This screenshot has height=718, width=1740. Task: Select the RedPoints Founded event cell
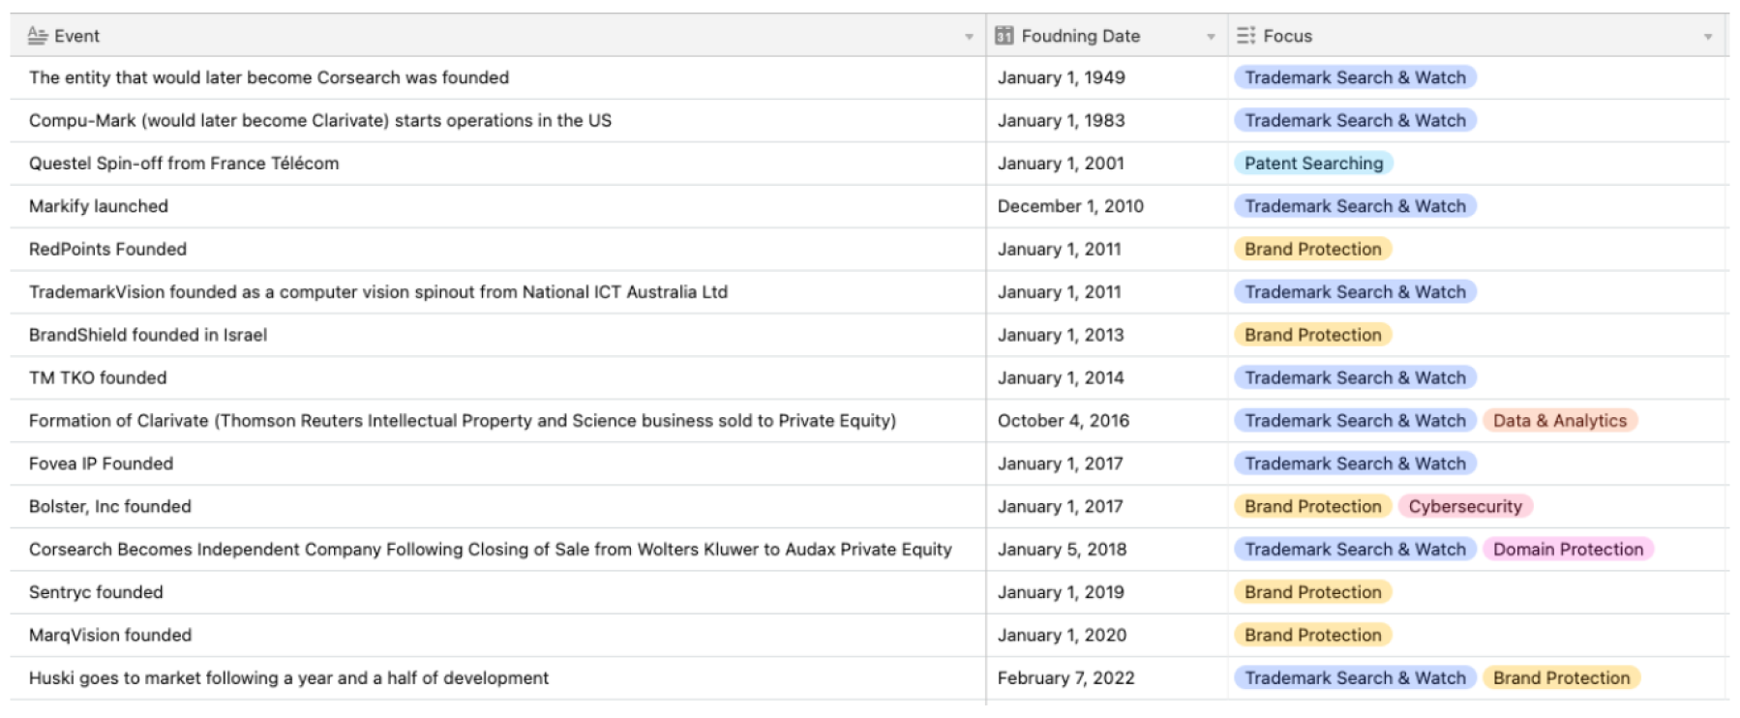pyautogui.click(x=107, y=249)
